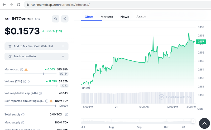Click the share icon next to the star
Image resolution: width=211 pixels, height=130 pixels.
[65, 19]
